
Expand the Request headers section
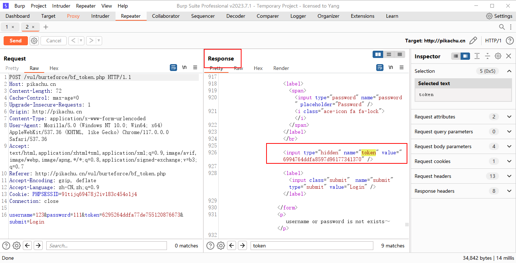tap(509, 176)
